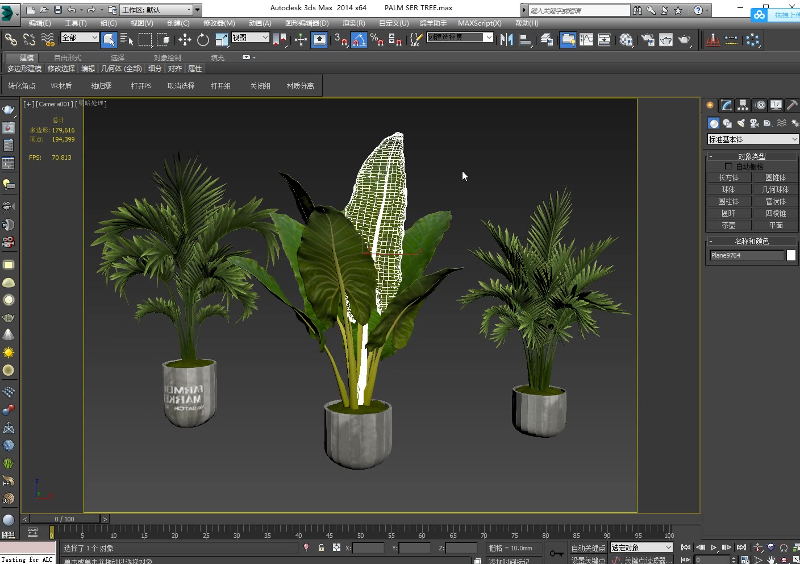This screenshot has width=800, height=564.
Task: Enable the 自动栅格 checkbox
Action: 728,167
